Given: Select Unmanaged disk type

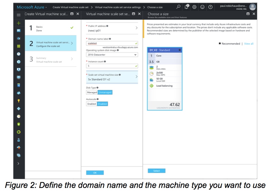Looking at the screenshot, I should pos(105,92).
